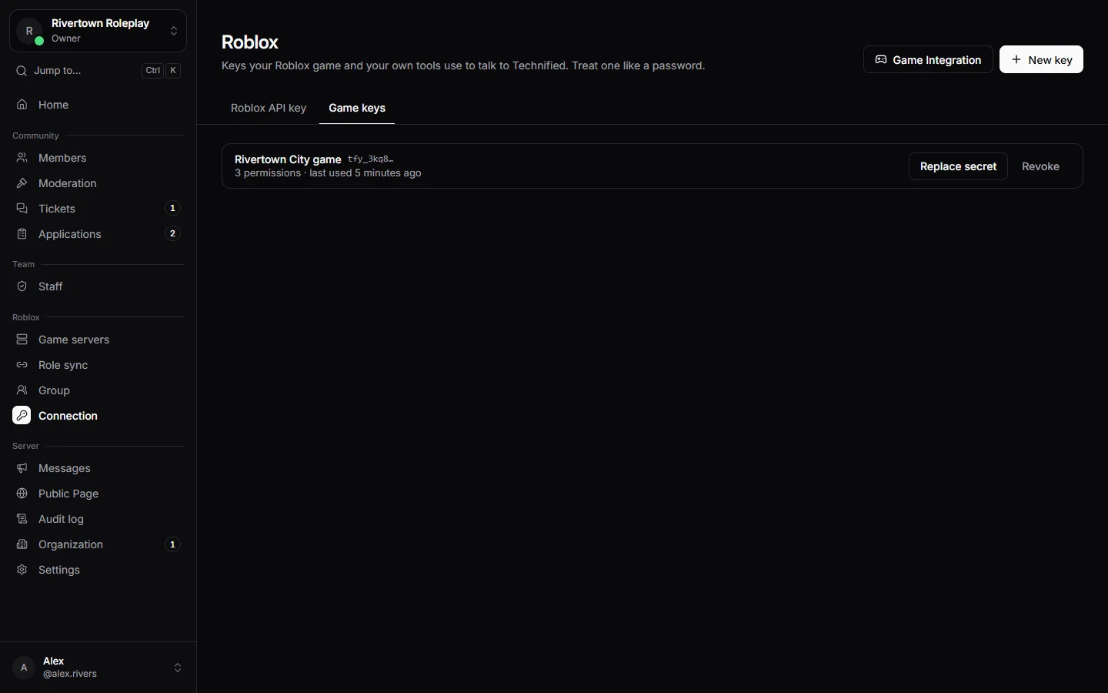
Task: Select Members label in sidebar
Action: (x=62, y=158)
